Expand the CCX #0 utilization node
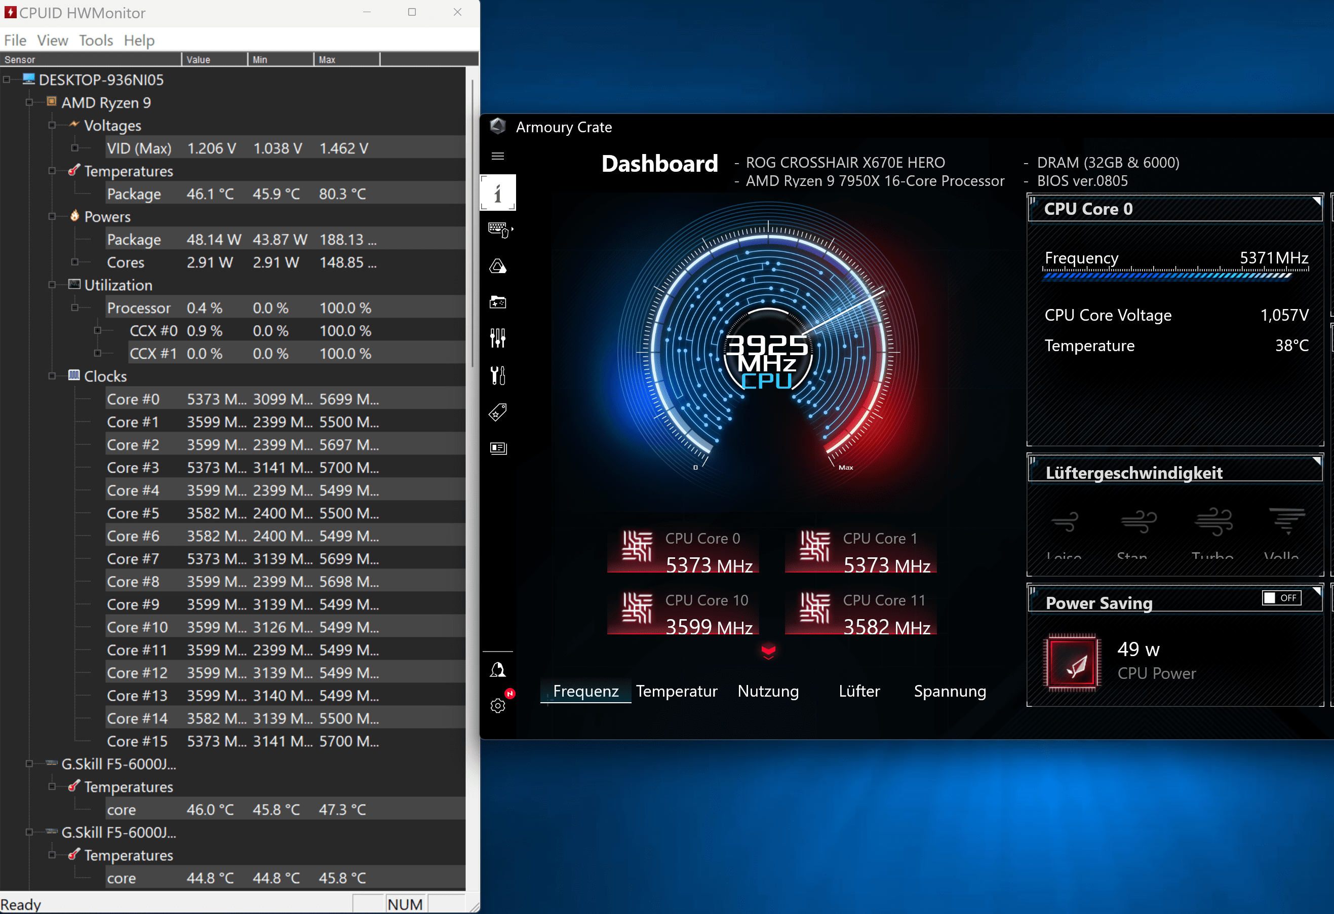 point(98,330)
